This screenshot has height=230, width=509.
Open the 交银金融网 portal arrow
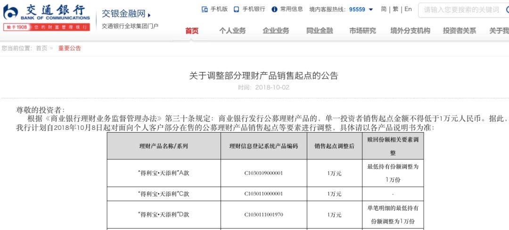click(149, 15)
